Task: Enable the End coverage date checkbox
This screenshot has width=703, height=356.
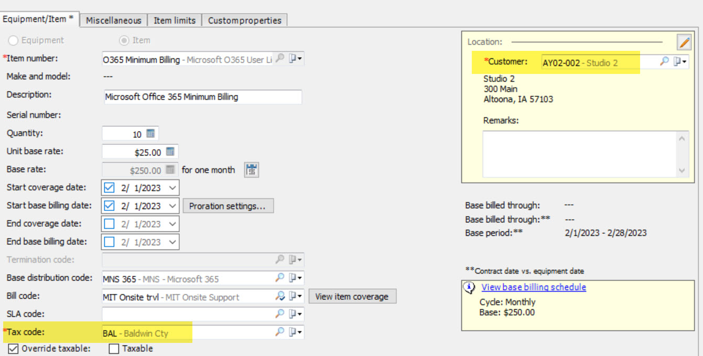Action: pos(109,224)
